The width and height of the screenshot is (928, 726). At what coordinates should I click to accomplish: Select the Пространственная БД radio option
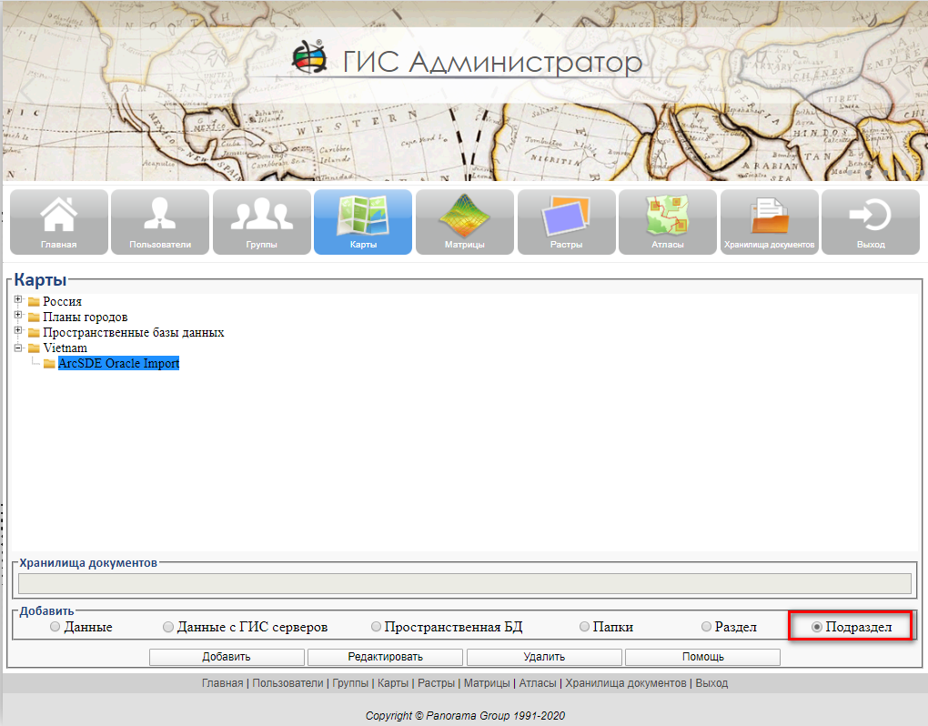[377, 627]
